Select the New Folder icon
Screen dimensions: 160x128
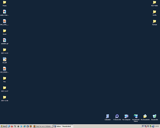point(154,3)
